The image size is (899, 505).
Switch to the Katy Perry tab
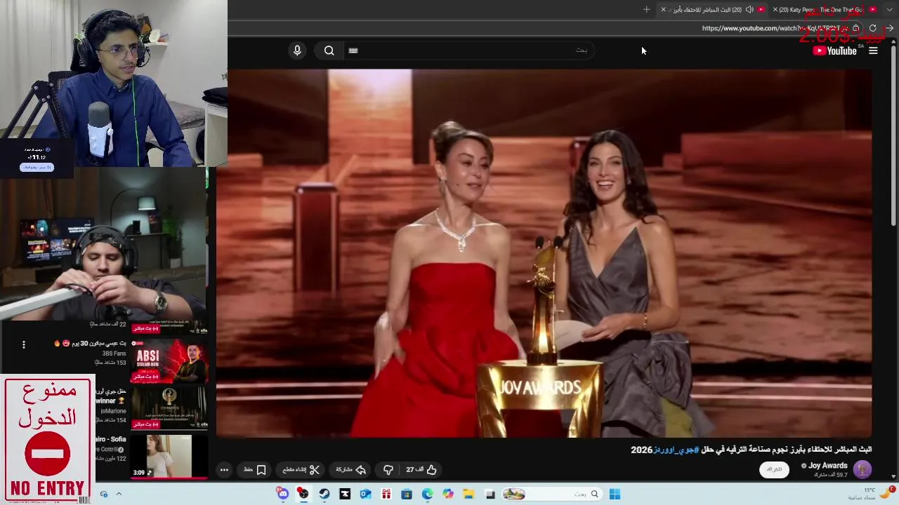(x=825, y=9)
